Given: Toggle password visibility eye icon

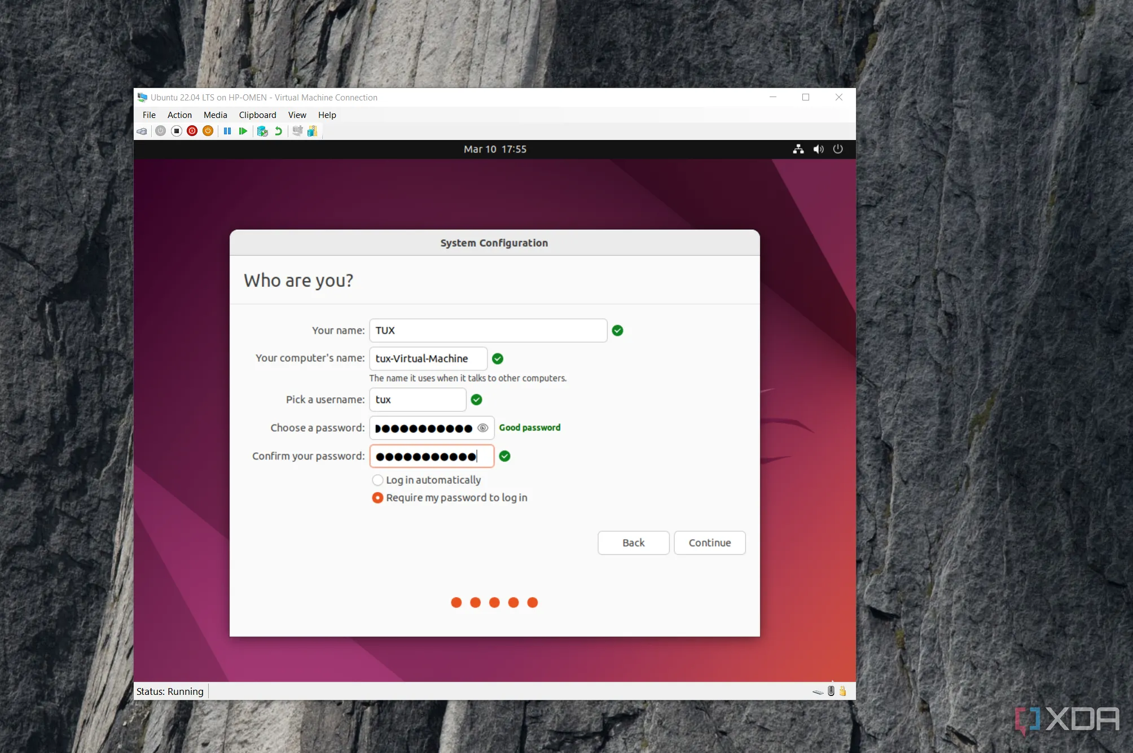Looking at the screenshot, I should (x=482, y=428).
